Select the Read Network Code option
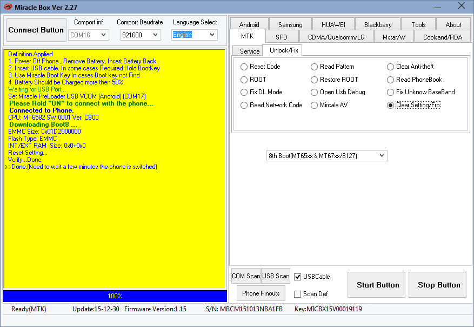This screenshot has width=474, height=327. click(x=271, y=105)
